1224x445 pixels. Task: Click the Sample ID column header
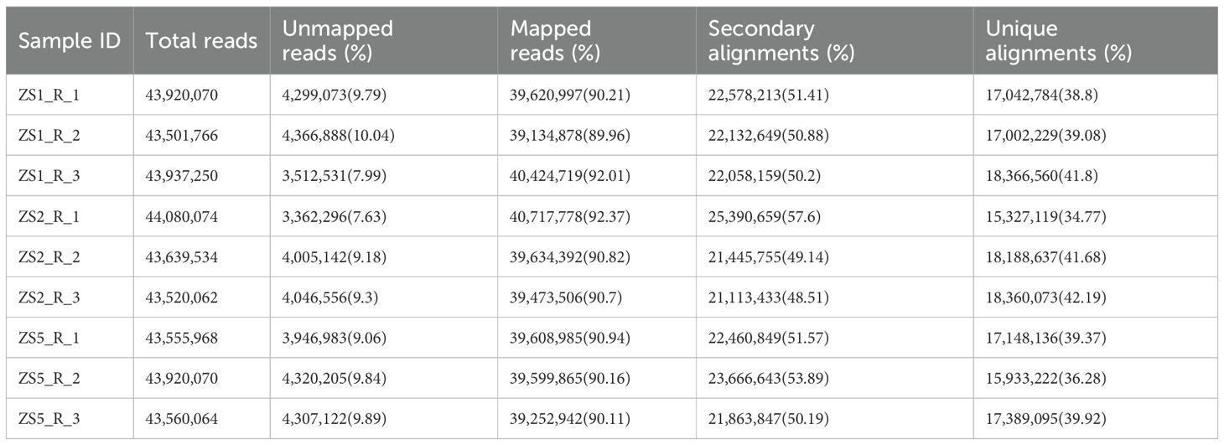tap(69, 41)
